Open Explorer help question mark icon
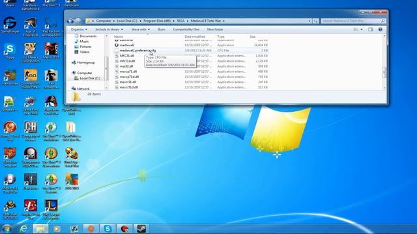Image resolution: width=417 pixels, height=234 pixels. (x=381, y=29)
